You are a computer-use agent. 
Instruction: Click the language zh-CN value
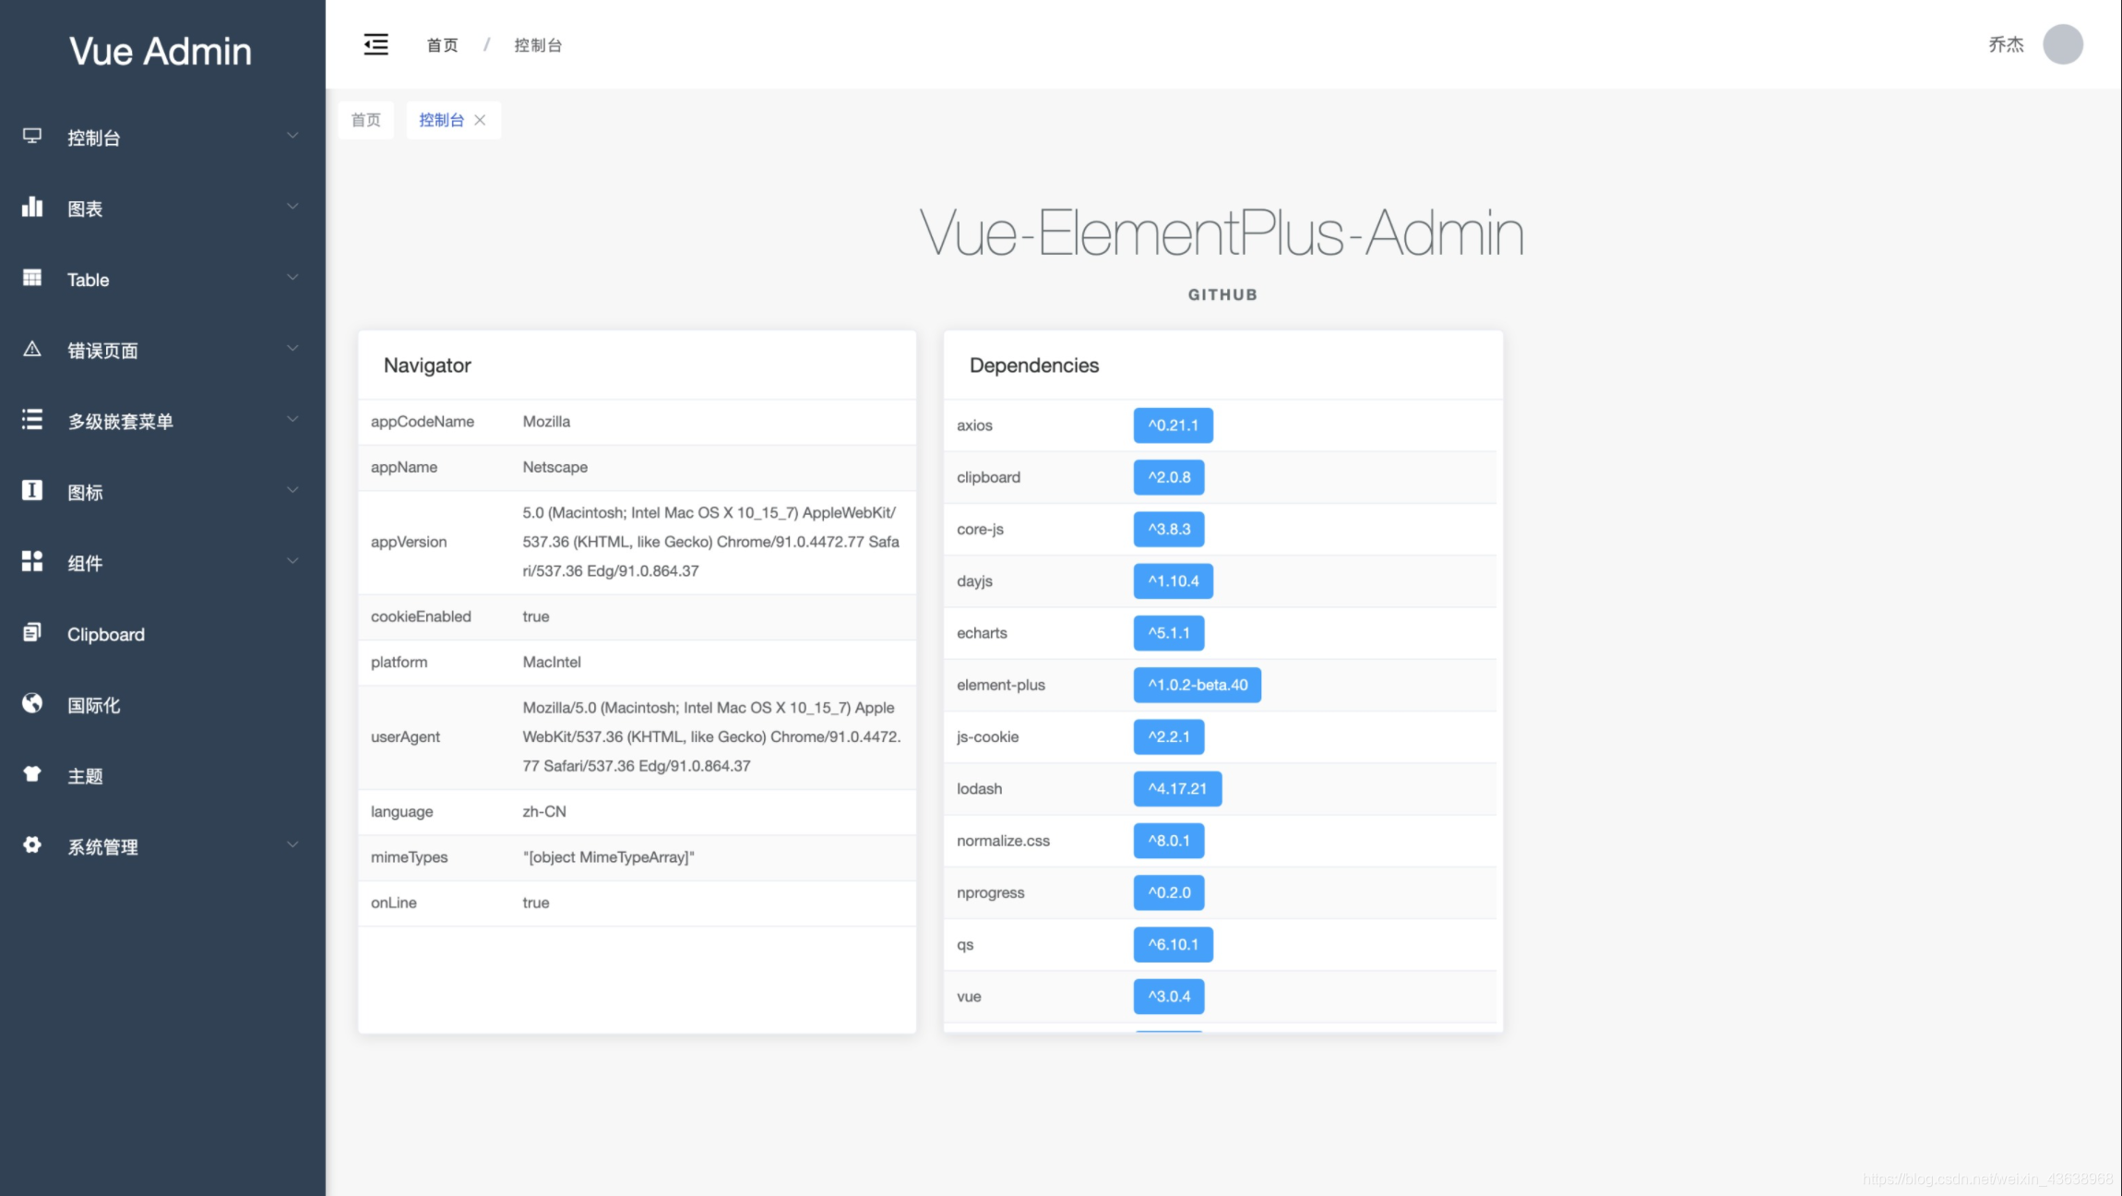coord(544,811)
